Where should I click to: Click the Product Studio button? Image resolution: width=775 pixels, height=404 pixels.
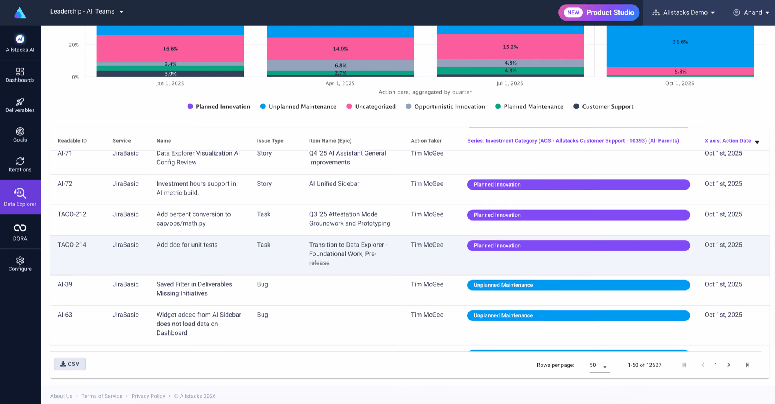599,13
